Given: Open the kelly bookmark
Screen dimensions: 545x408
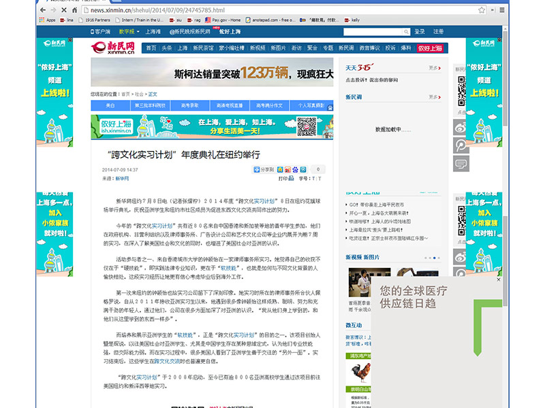Looking at the screenshot, I should pos(352,20).
